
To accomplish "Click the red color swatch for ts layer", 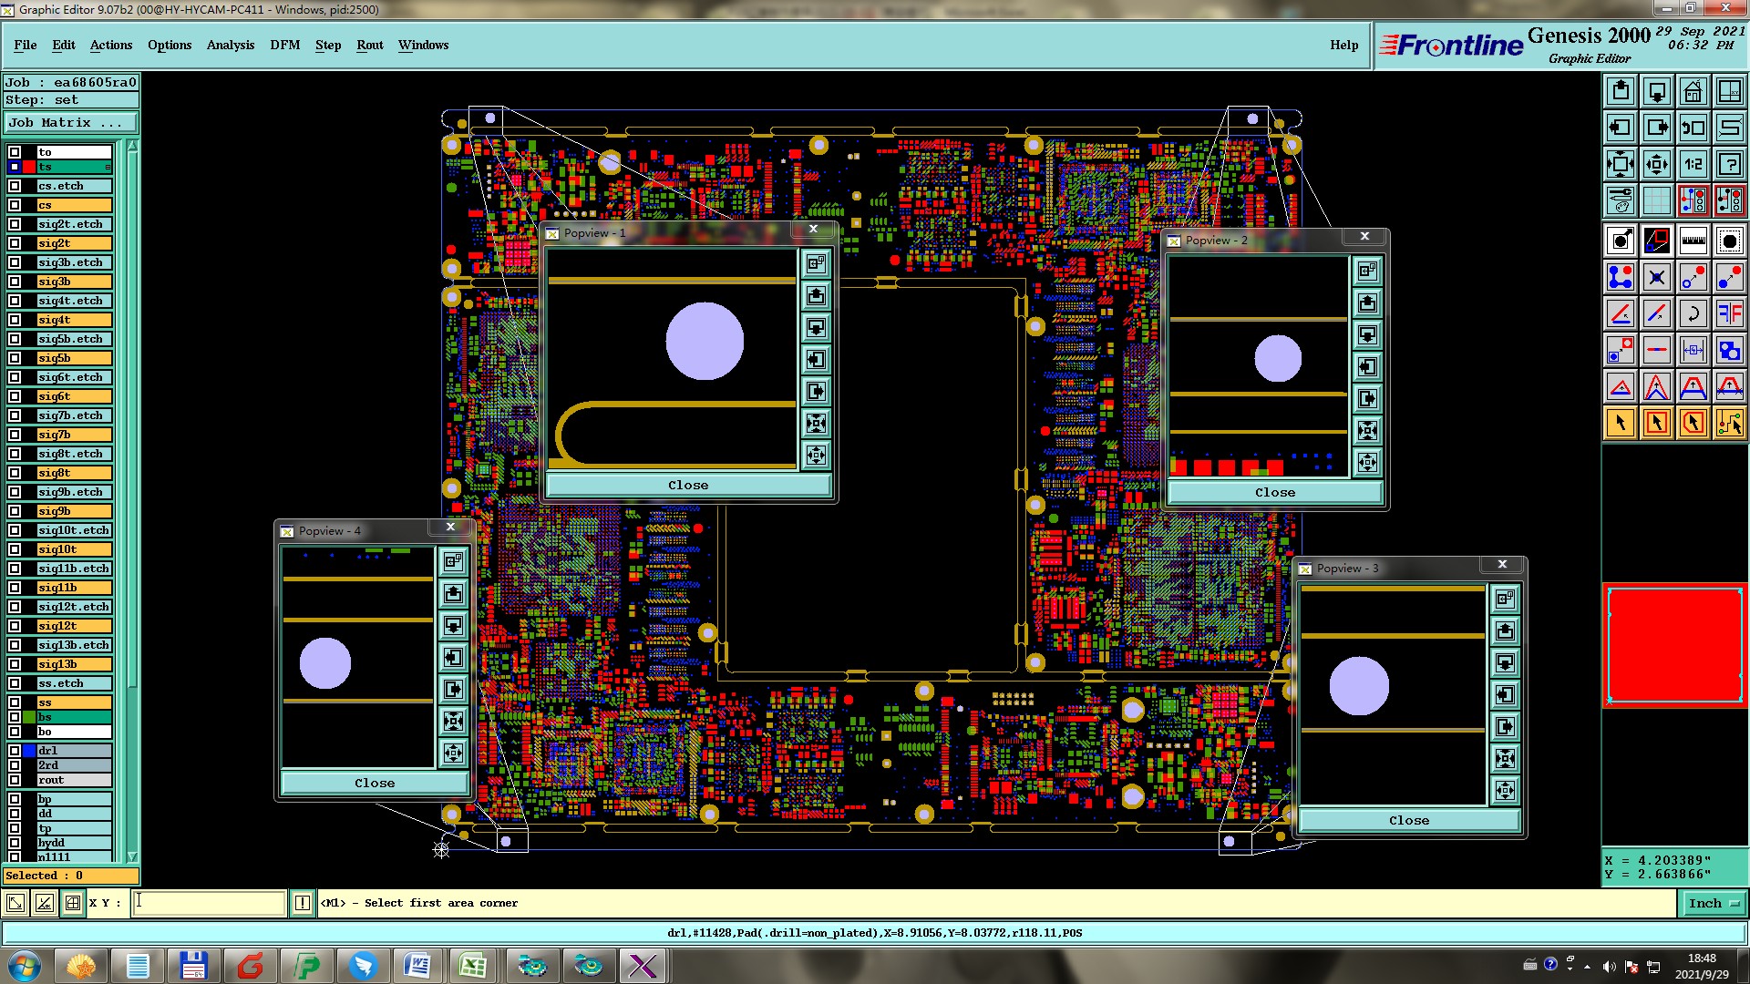I will tap(29, 167).
